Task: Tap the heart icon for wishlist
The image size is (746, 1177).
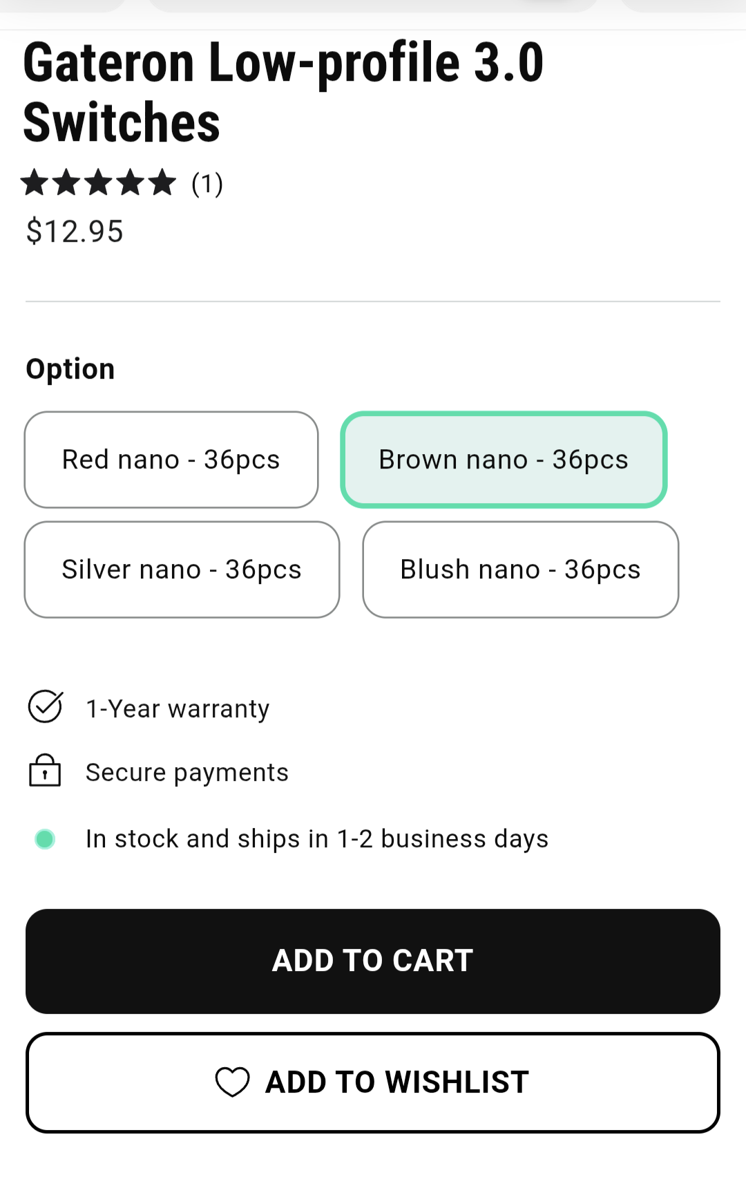Action: coord(232,1082)
